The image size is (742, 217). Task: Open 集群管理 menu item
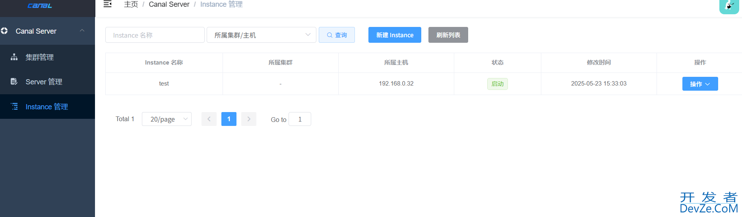click(x=48, y=57)
